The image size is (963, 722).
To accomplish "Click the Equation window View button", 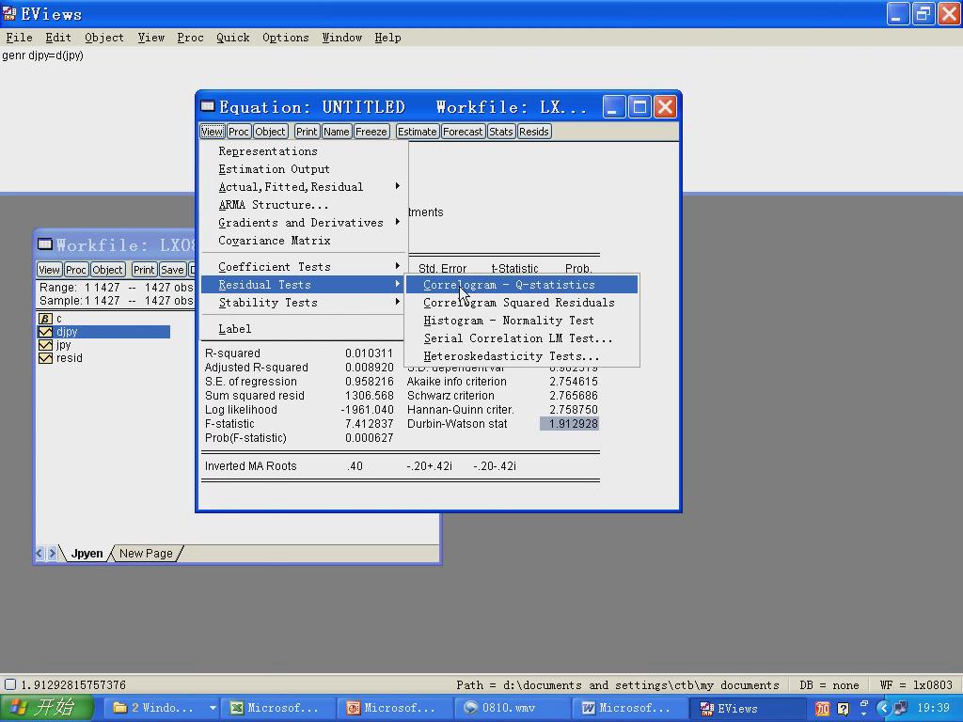I will tap(212, 132).
